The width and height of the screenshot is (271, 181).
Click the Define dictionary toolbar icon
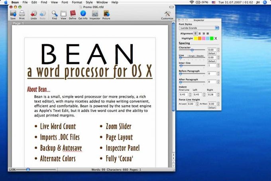pos(73,14)
